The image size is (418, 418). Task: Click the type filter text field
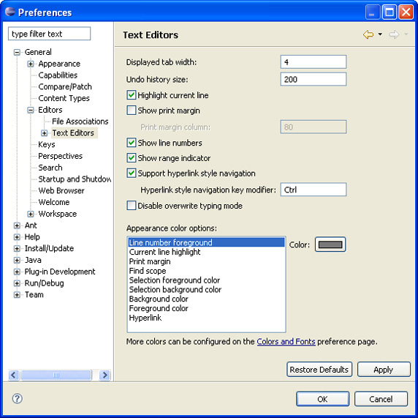tap(49, 34)
